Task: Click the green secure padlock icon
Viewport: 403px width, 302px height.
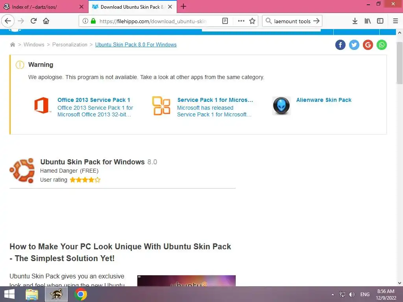Action: (93, 21)
